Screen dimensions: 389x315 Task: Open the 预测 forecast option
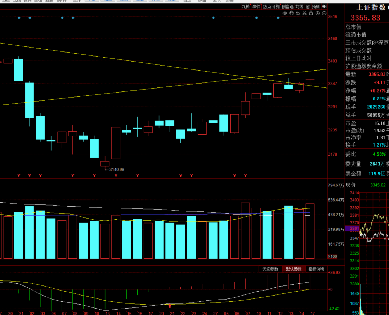[x=316, y=6]
